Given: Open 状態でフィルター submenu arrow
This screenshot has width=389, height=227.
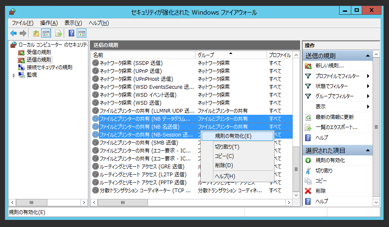Looking at the screenshot, I should [x=368, y=86].
